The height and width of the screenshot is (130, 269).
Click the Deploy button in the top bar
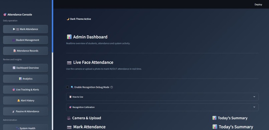258,4
